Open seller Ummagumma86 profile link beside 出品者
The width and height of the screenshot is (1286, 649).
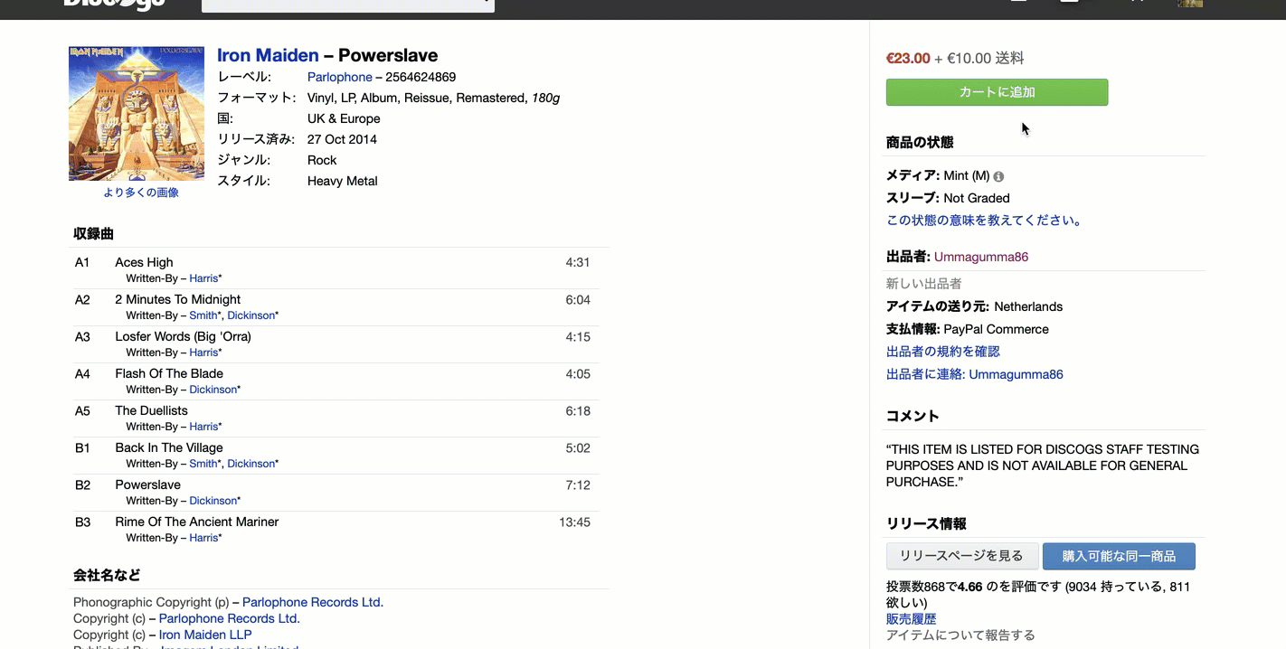981,257
